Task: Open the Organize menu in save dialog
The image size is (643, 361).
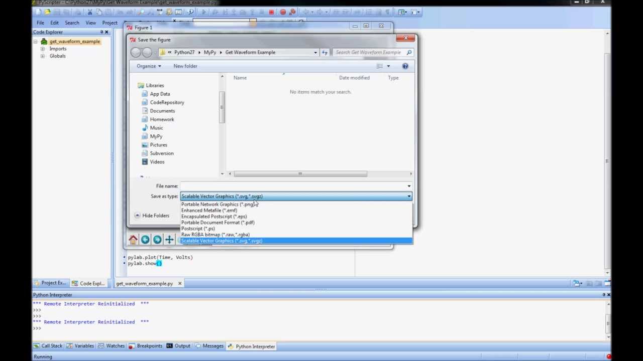Action: [x=149, y=66]
